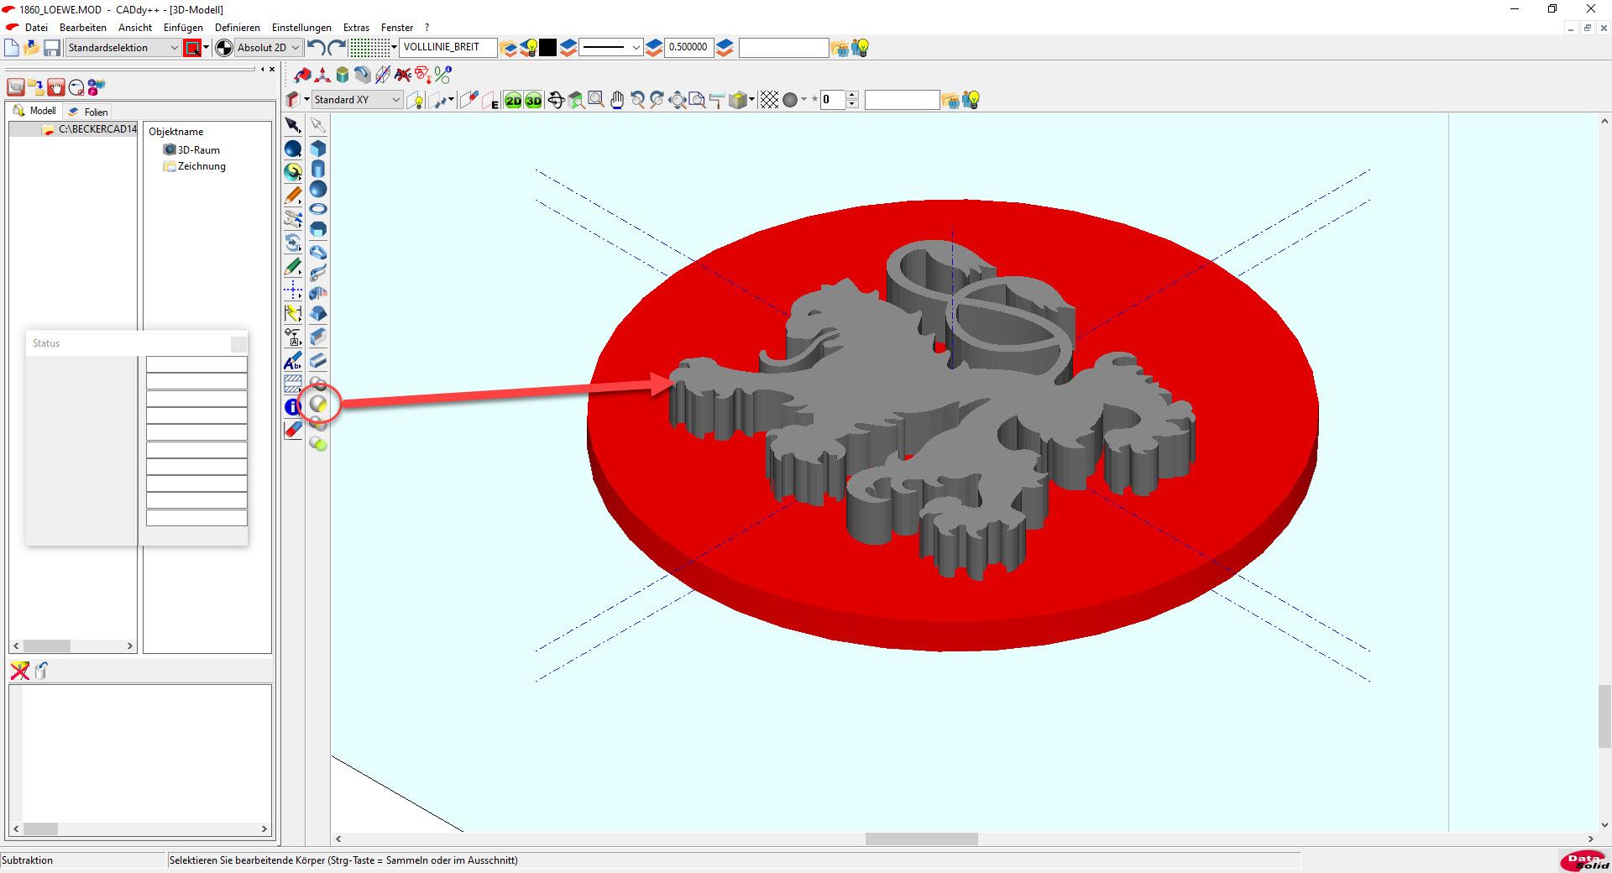This screenshot has height=873, width=1612.
Task: Expand the shaded cube display dropdown
Action: (x=751, y=100)
